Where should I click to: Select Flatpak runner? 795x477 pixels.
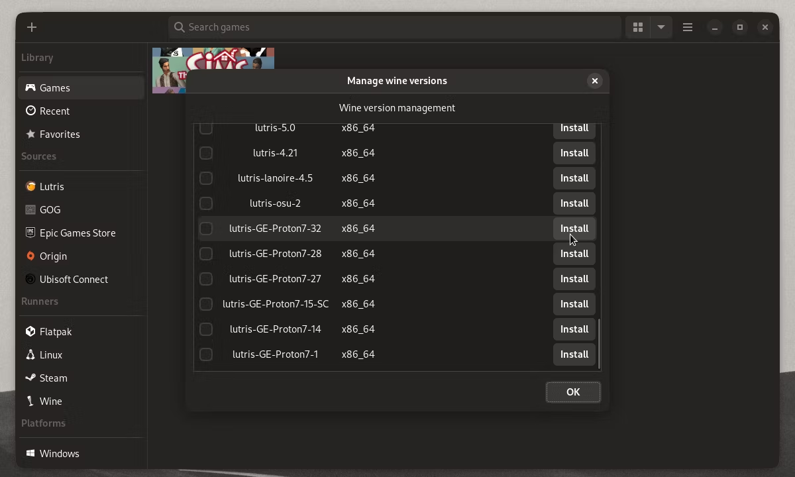tap(81, 331)
